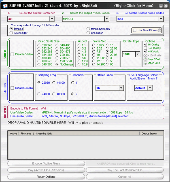This screenshot has height=182, width=170.
Task: Expand the audio Bitrate kbps dropdown
Action: pos(121,88)
